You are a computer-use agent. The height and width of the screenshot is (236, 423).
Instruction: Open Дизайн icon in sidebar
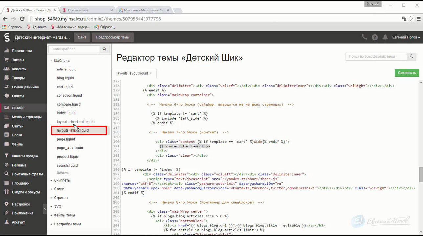(x=6, y=108)
